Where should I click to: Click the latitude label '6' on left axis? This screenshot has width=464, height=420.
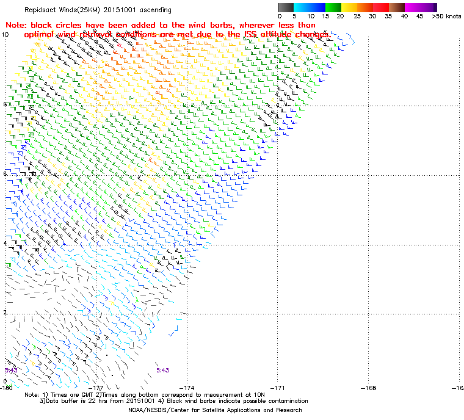[5, 174]
